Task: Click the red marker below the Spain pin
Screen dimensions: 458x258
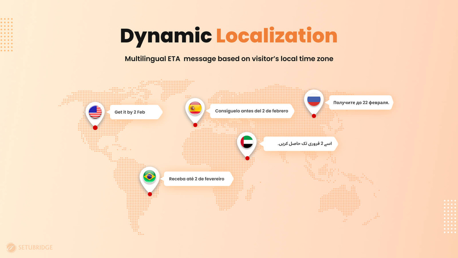Action: [195, 125]
